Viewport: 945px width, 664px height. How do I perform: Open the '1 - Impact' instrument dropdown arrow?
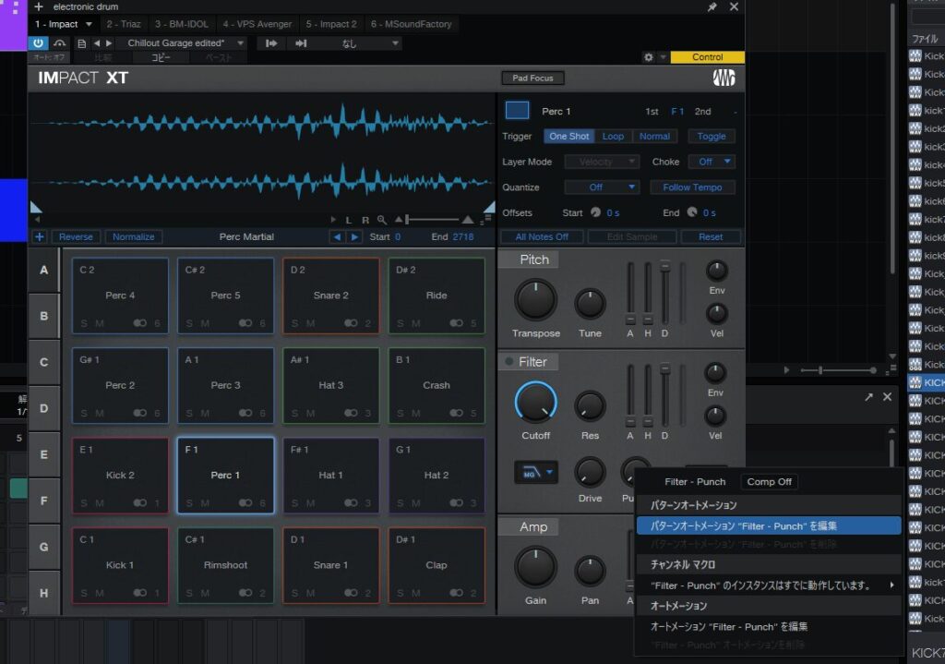(89, 25)
